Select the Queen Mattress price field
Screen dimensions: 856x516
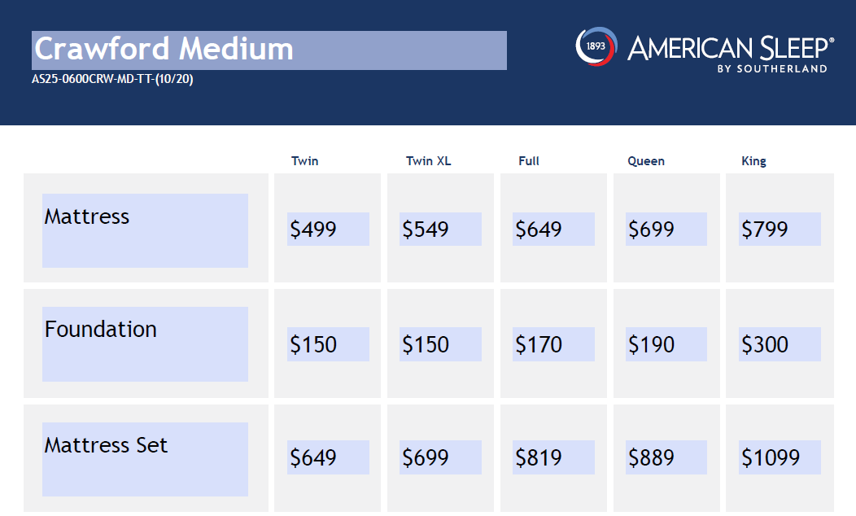pos(666,230)
